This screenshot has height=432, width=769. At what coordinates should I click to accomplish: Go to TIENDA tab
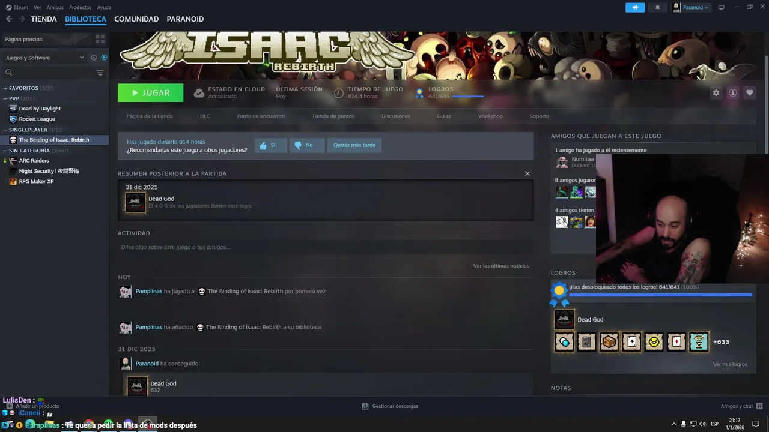[44, 19]
